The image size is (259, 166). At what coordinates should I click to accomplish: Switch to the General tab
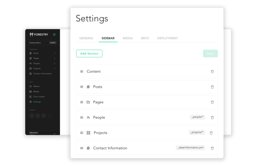point(86,38)
